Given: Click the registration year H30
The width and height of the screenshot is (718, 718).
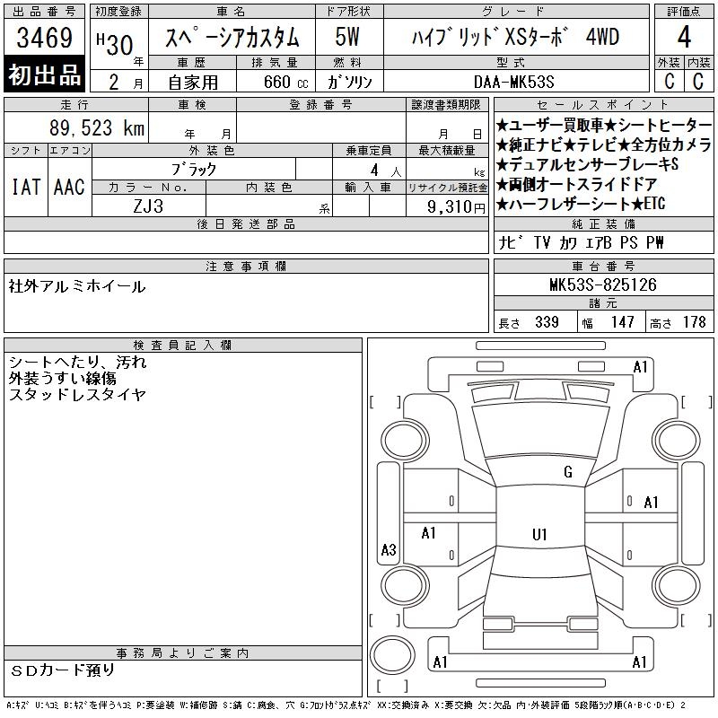Looking at the screenshot, I should pyautogui.click(x=115, y=44).
